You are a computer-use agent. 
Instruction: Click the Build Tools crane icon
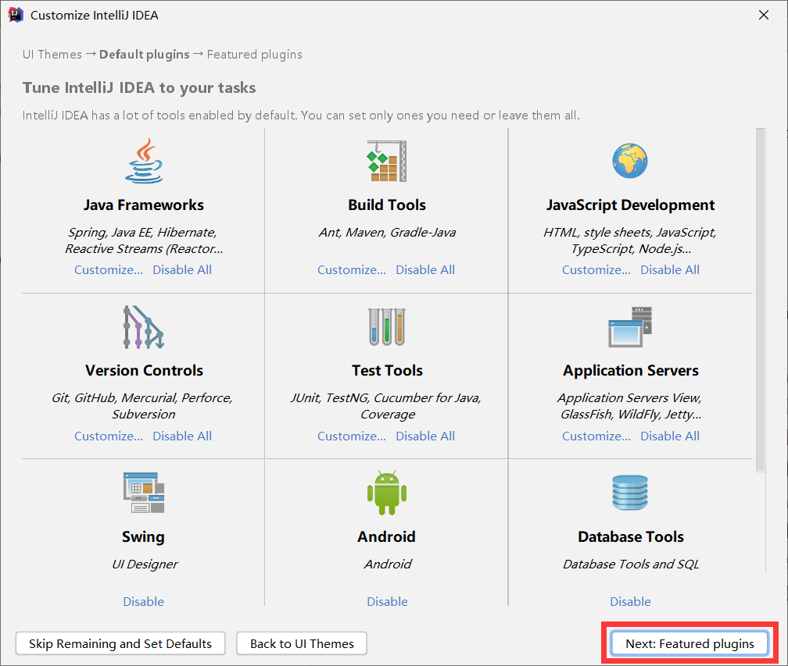(x=386, y=161)
